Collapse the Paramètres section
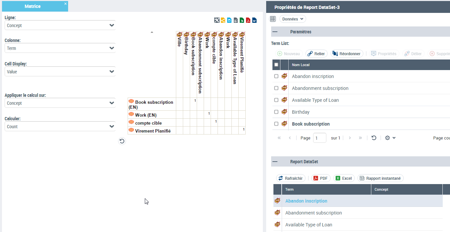 275,32
